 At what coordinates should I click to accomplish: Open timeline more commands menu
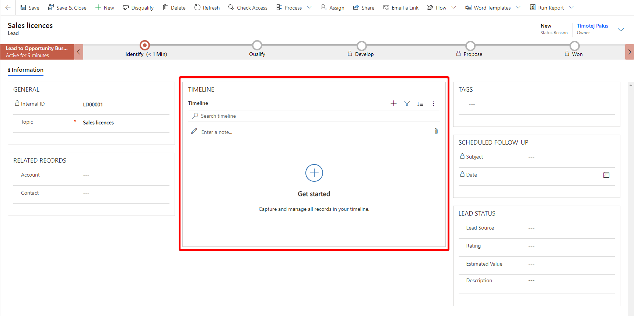coord(433,103)
